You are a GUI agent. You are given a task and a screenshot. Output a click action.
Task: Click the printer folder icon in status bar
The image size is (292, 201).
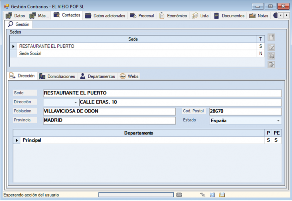(x=222, y=195)
